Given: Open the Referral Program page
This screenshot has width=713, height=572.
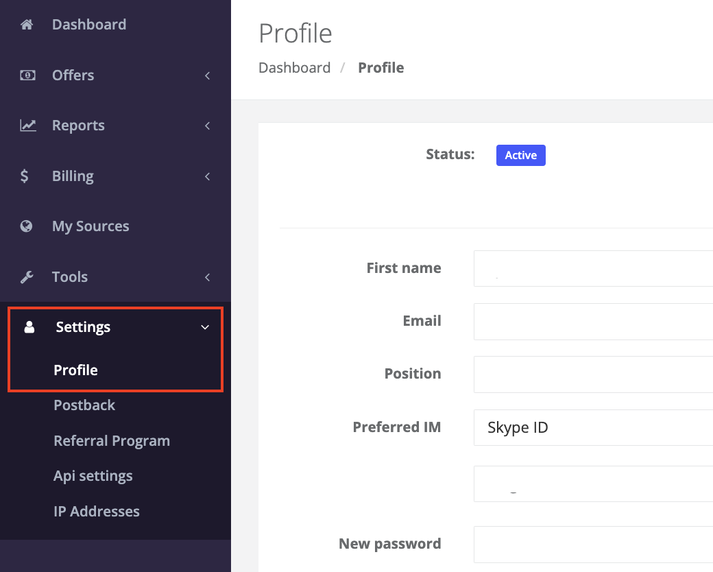Looking at the screenshot, I should (x=112, y=440).
